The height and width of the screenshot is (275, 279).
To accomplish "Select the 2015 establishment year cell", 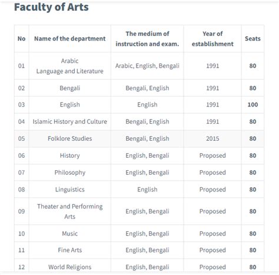I will tap(212, 138).
